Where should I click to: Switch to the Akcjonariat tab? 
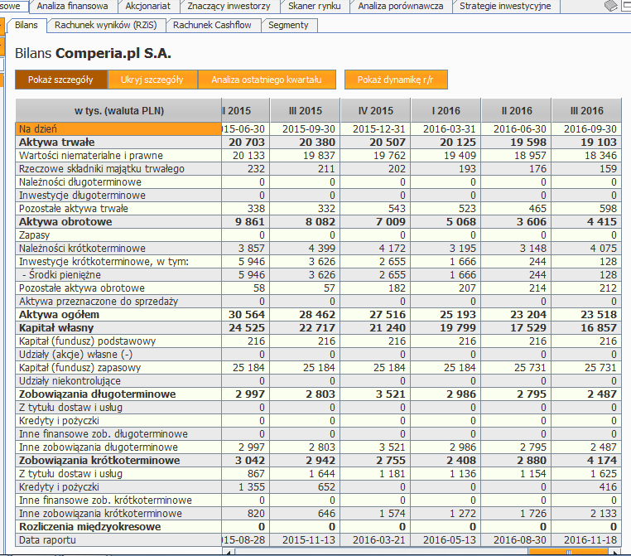147,6
